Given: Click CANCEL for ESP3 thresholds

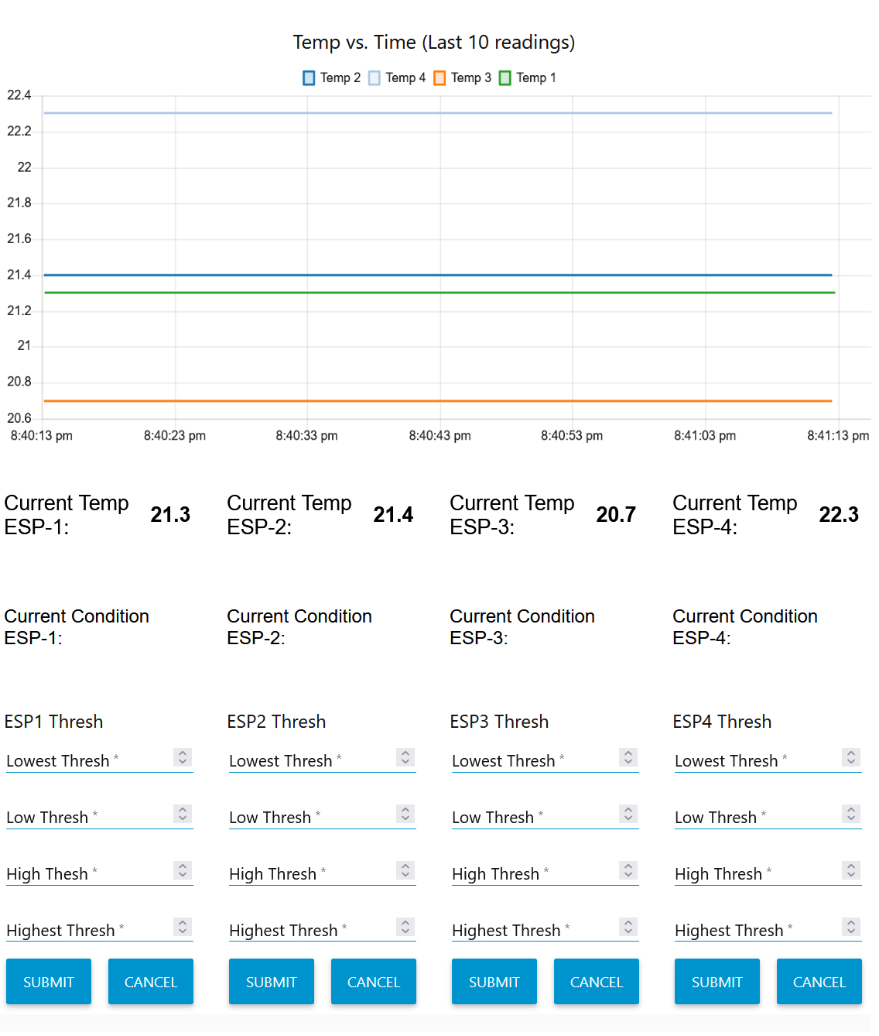Looking at the screenshot, I should [x=596, y=981].
